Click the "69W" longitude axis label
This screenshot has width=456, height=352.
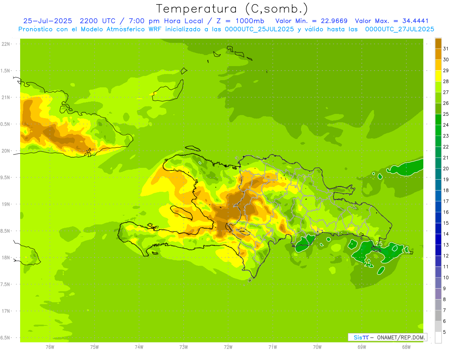point(362,347)
